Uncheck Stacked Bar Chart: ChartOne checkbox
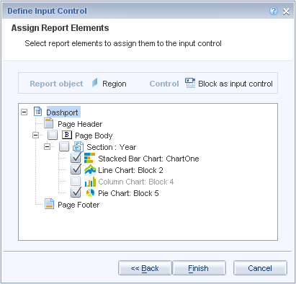Viewport: 296px width, 284px height. (x=76, y=158)
